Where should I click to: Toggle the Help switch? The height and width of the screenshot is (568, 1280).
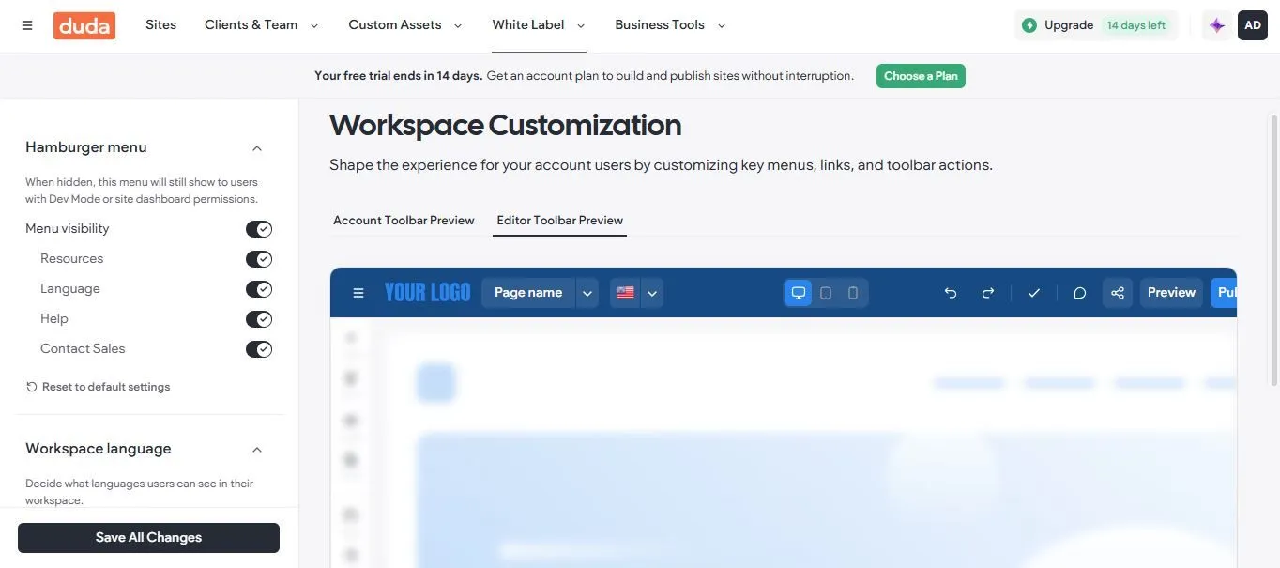click(259, 319)
